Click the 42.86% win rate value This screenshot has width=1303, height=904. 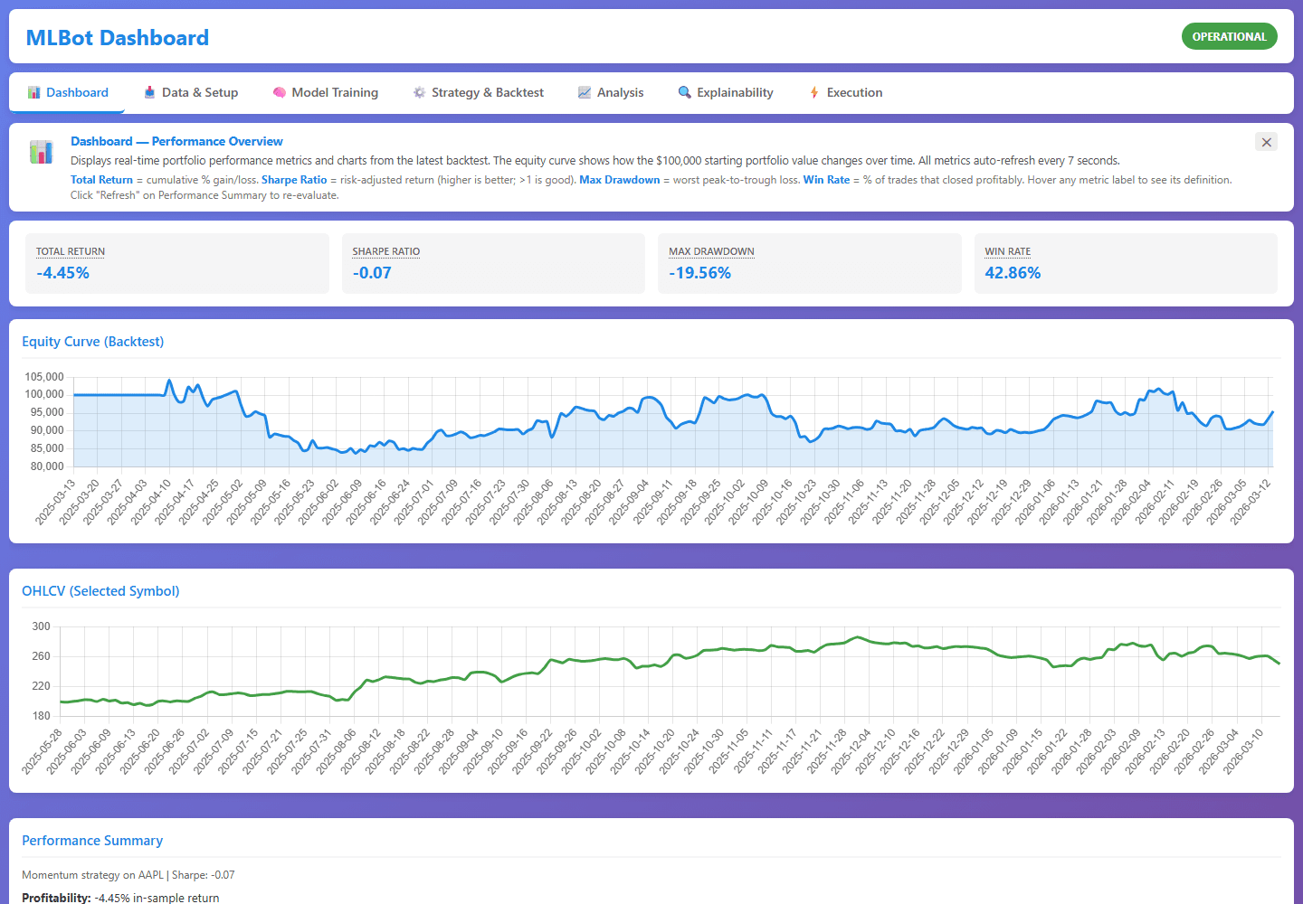(x=1013, y=273)
